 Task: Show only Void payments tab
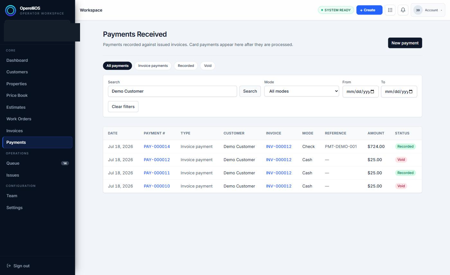pos(208,66)
